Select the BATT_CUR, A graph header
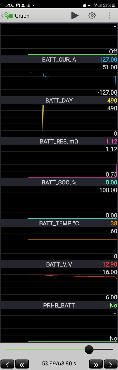This screenshot has height=370, width=118. click(59, 60)
